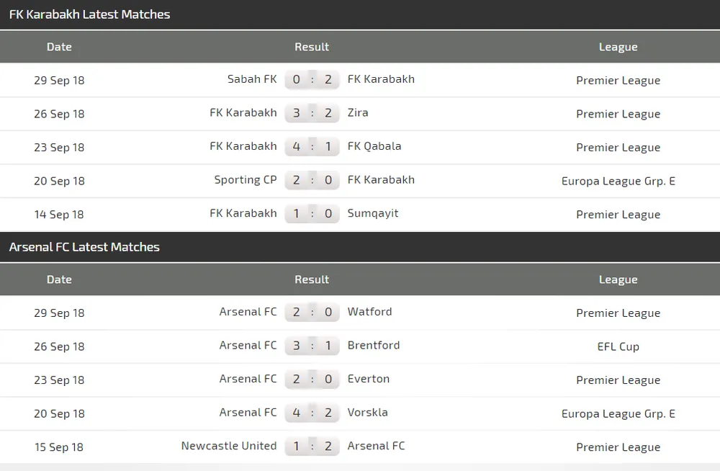720x471 pixels.
Task: Click Sabah FK team name
Action: click(x=251, y=79)
